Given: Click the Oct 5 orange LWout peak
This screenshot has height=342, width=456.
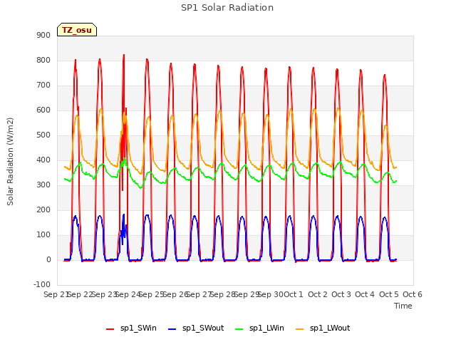Looking at the screenshot, I should pos(386,125).
